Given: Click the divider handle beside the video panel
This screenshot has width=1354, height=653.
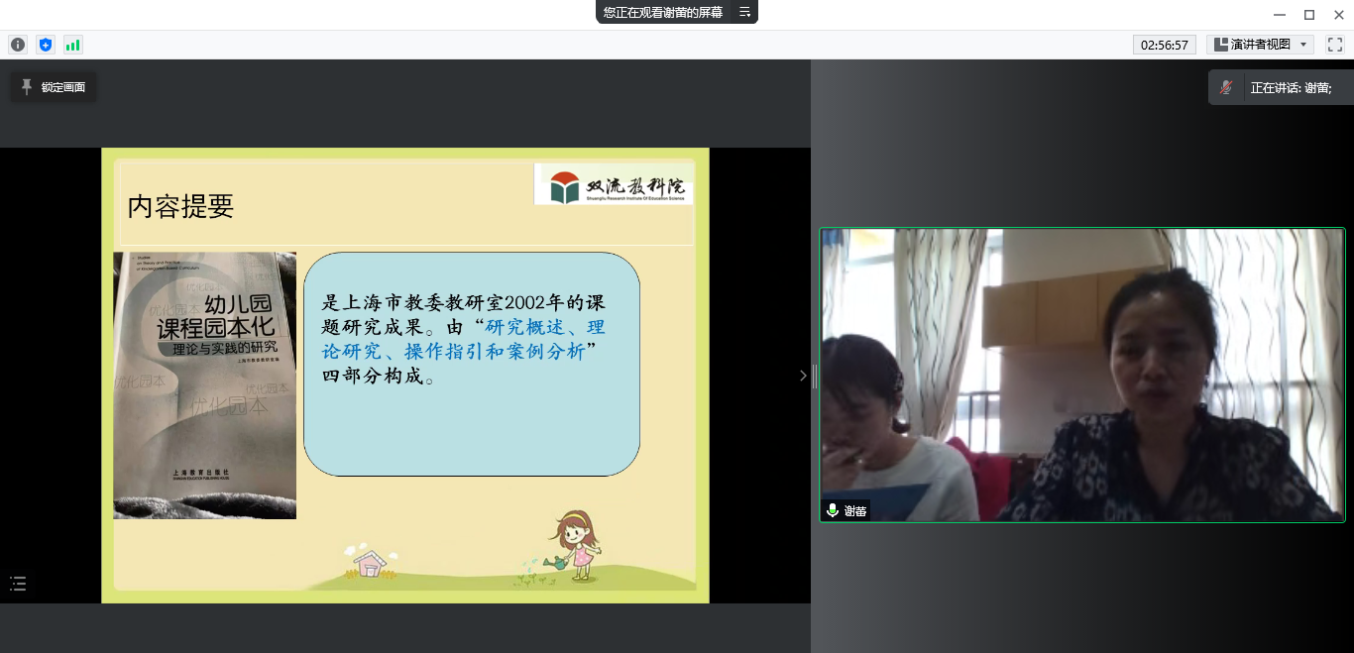Looking at the screenshot, I should (814, 376).
